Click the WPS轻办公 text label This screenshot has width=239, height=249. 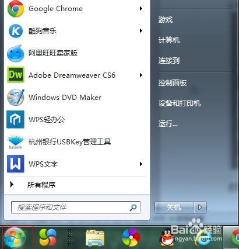click(x=47, y=119)
